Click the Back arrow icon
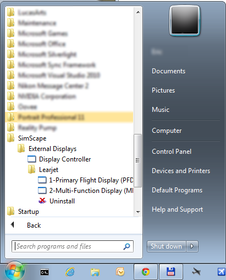 click(x=13, y=224)
